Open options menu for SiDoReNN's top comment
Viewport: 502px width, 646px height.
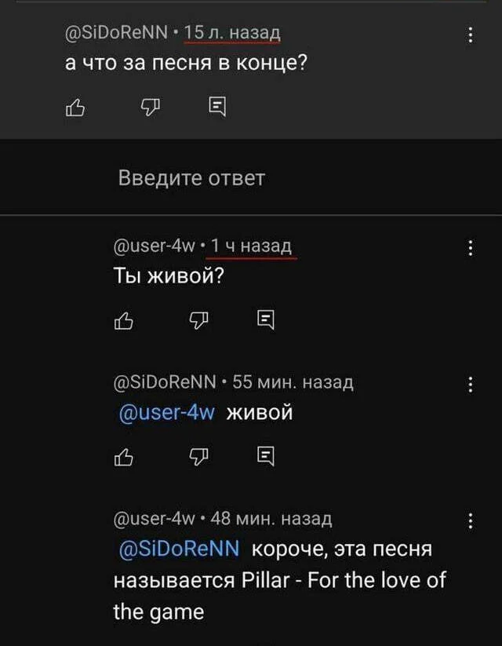click(x=469, y=35)
